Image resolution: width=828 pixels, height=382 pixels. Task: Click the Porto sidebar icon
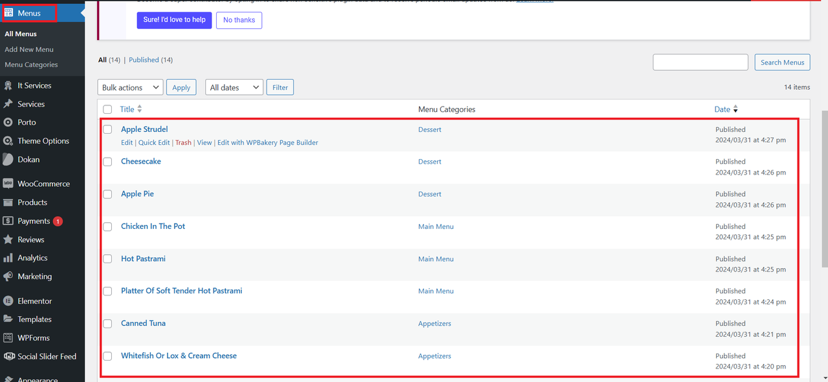[x=8, y=122]
